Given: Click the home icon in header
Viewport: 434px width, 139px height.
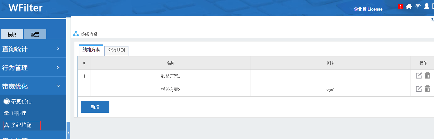Looking at the screenshot, I should 409,7.
